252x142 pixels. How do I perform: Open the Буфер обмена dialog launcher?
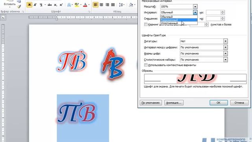[x=23, y=11]
